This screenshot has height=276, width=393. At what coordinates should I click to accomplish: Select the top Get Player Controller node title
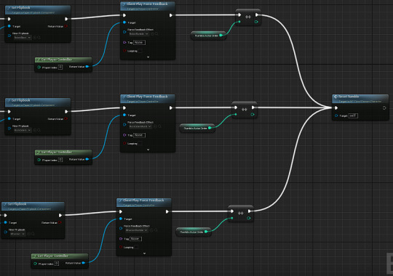[56, 60]
